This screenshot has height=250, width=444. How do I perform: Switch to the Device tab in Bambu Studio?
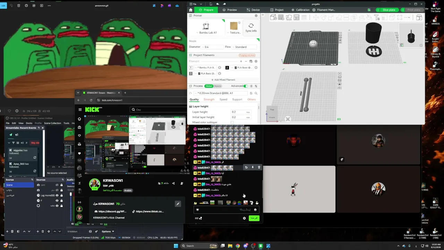click(253, 10)
